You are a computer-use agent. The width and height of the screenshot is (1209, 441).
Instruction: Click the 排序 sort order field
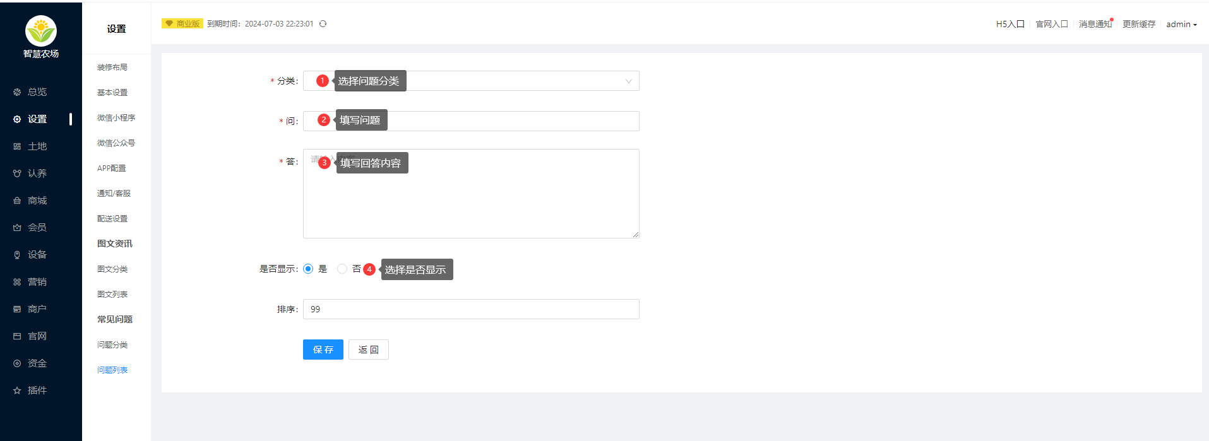[471, 309]
